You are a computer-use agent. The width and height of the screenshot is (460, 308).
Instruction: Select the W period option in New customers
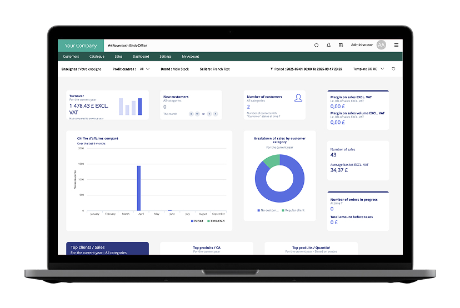(198, 114)
